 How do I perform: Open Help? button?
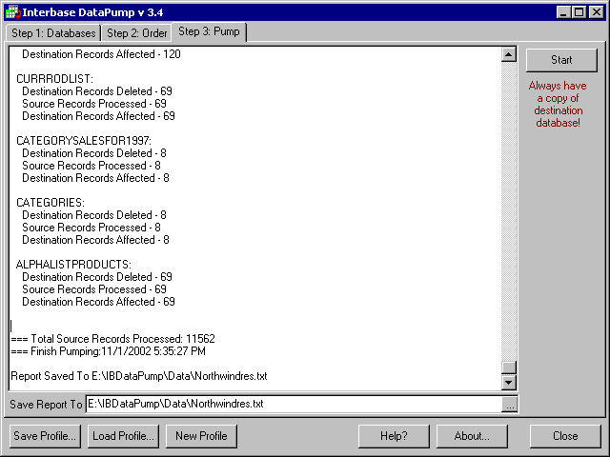(394, 436)
